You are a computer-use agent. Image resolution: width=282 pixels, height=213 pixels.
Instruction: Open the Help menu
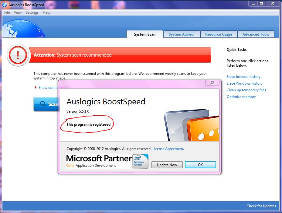click(x=46, y=12)
